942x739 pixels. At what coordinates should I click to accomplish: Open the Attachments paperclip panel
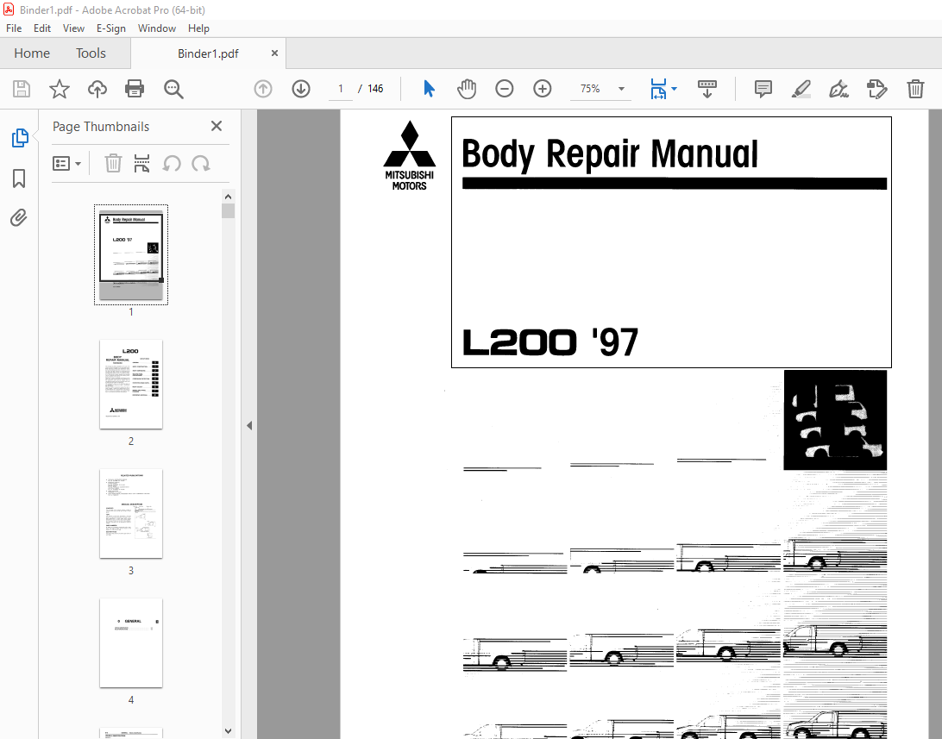pyautogui.click(x=19, y=217)
